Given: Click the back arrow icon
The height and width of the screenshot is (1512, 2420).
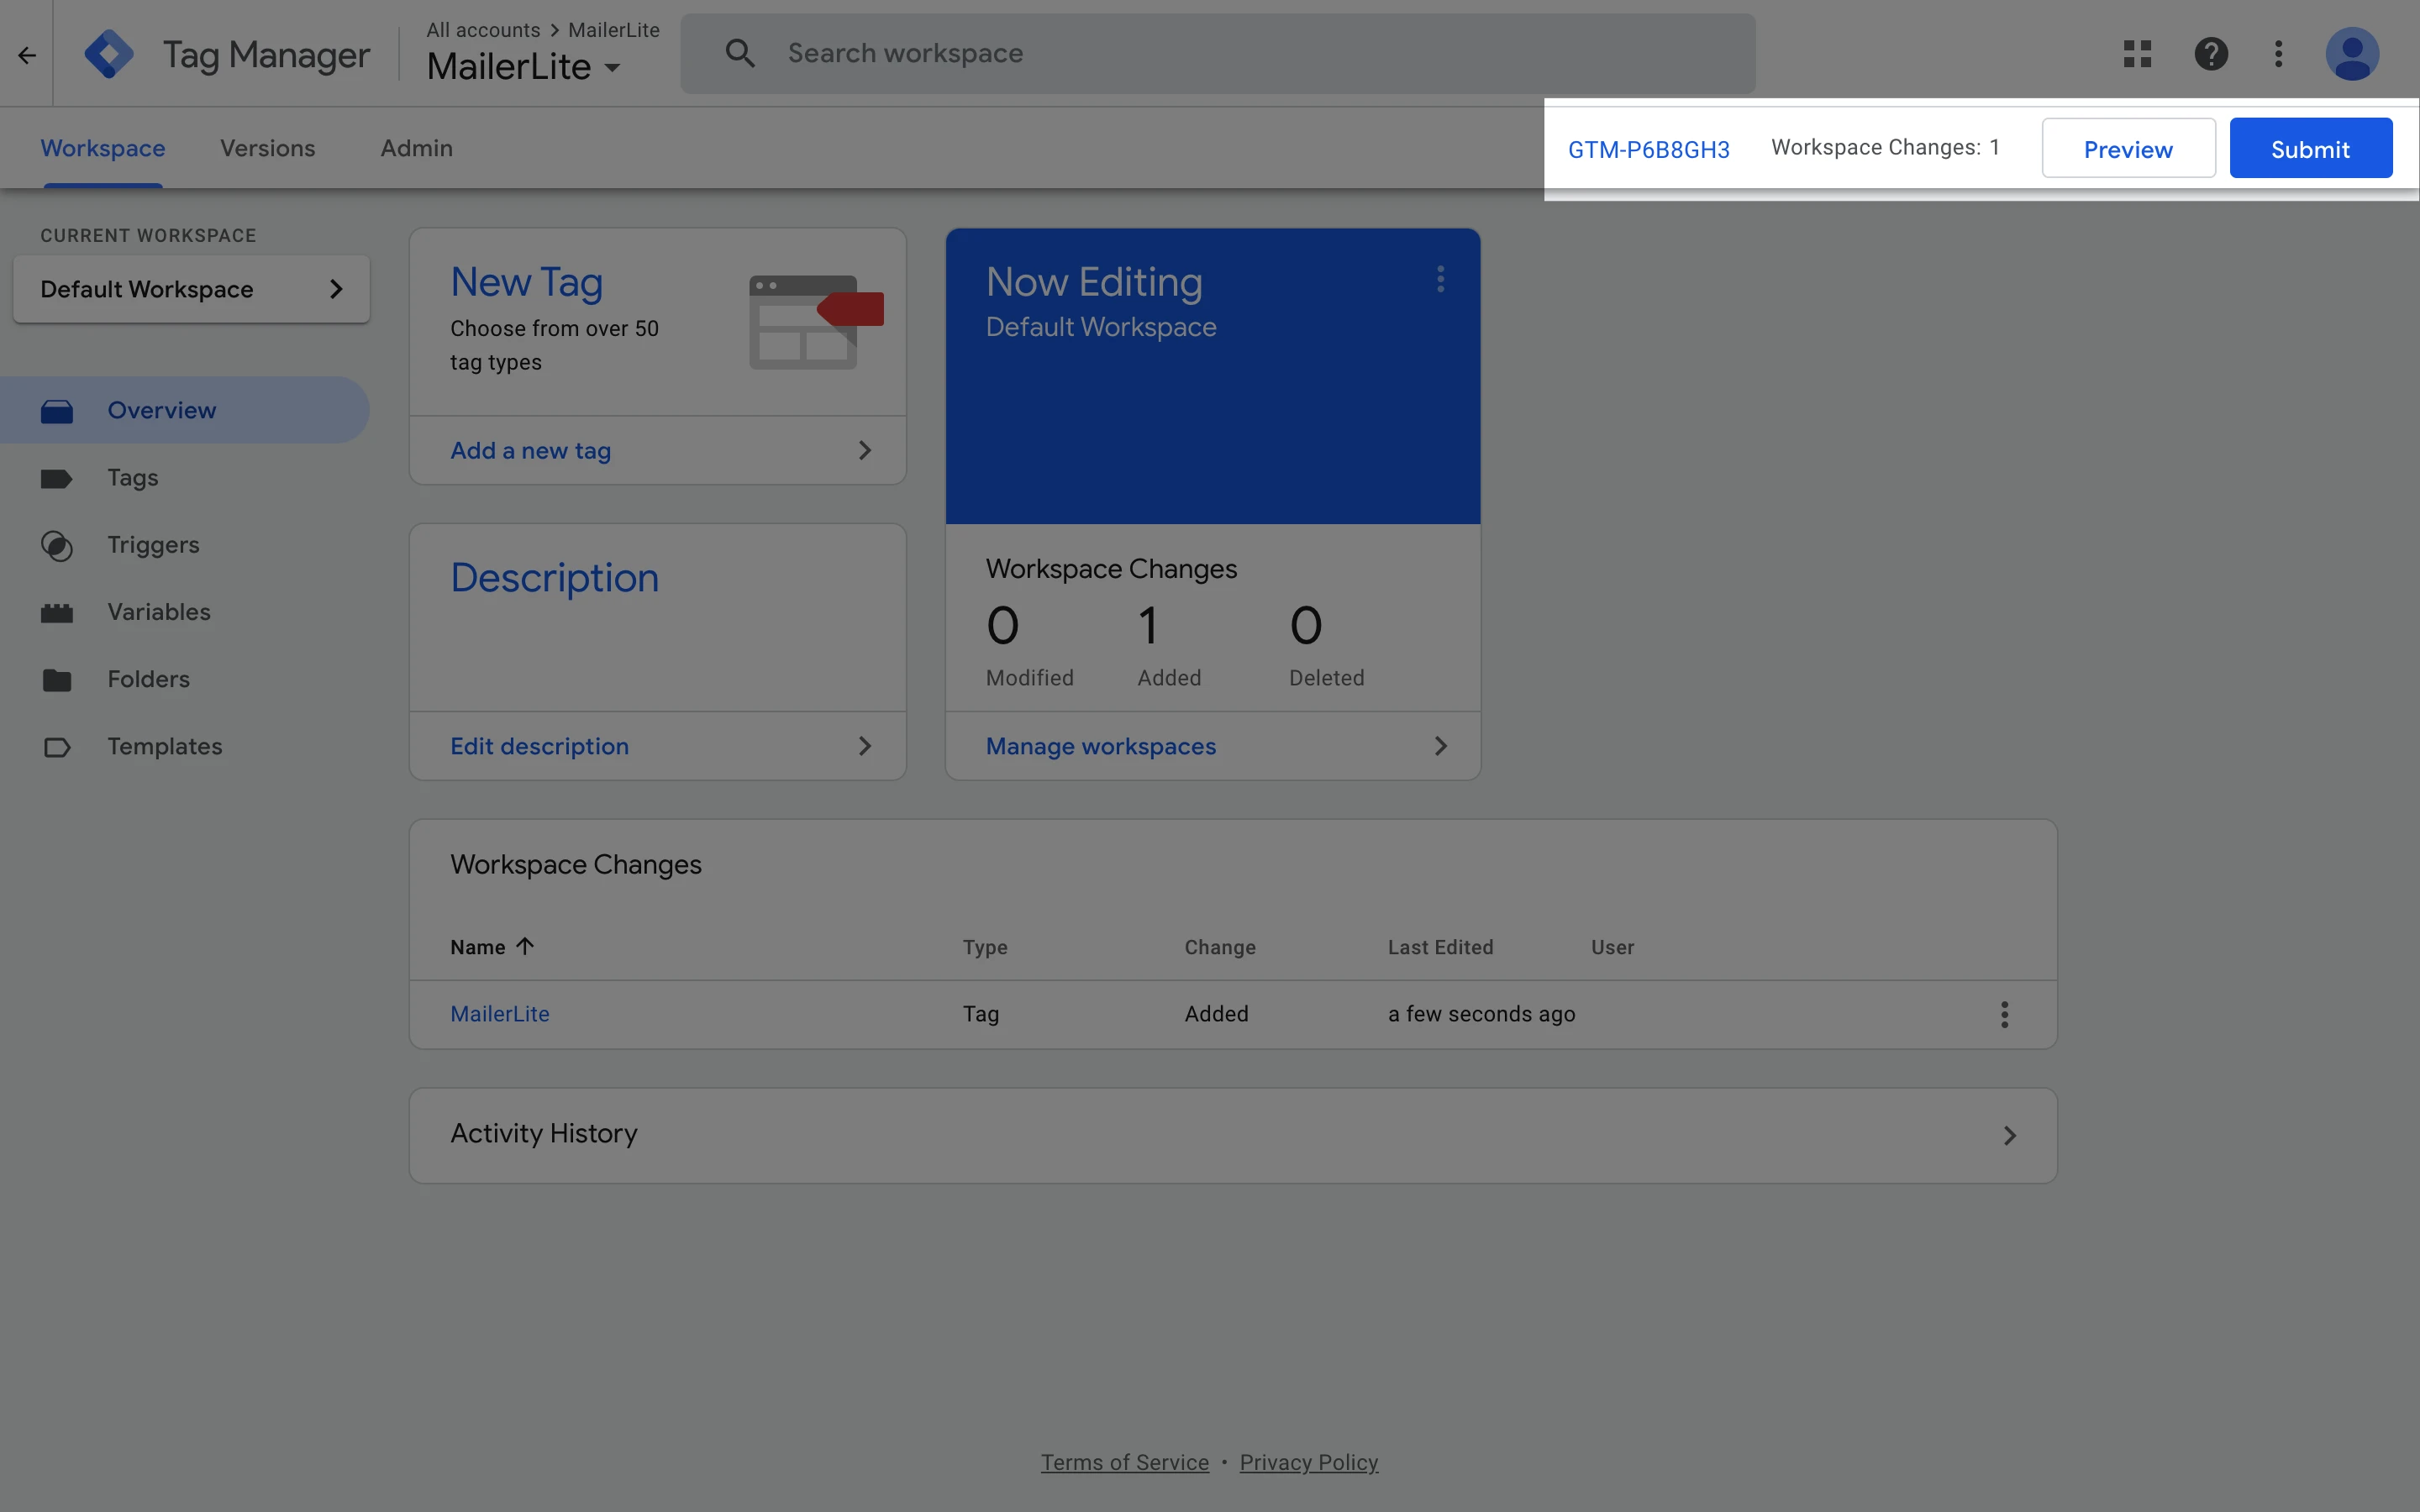Looking at the screenshot, I should (27, 55).
